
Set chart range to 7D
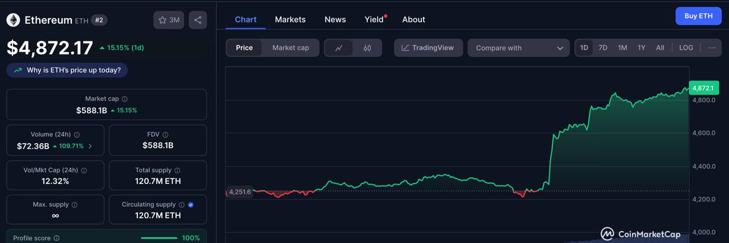[603, 48]
